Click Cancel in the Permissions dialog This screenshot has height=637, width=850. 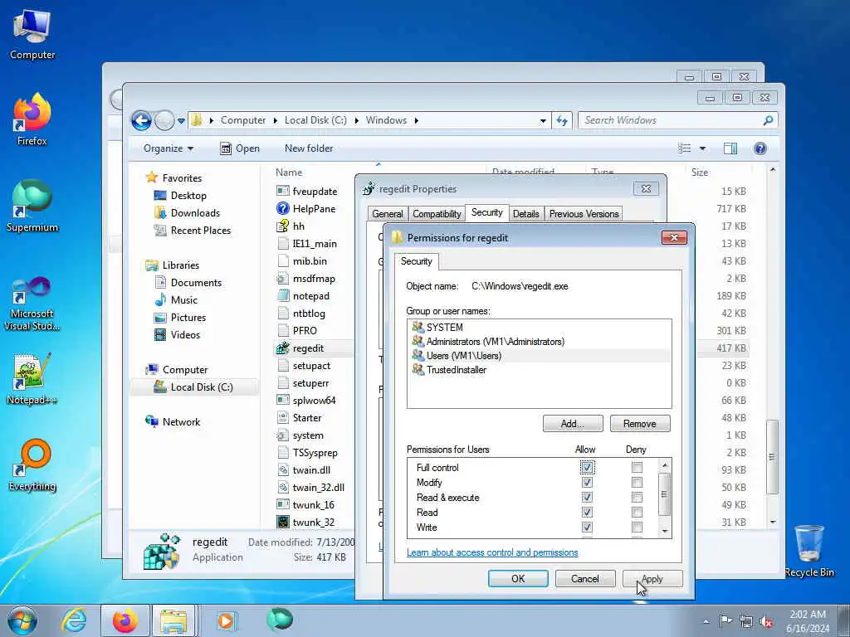click(585, 578)
